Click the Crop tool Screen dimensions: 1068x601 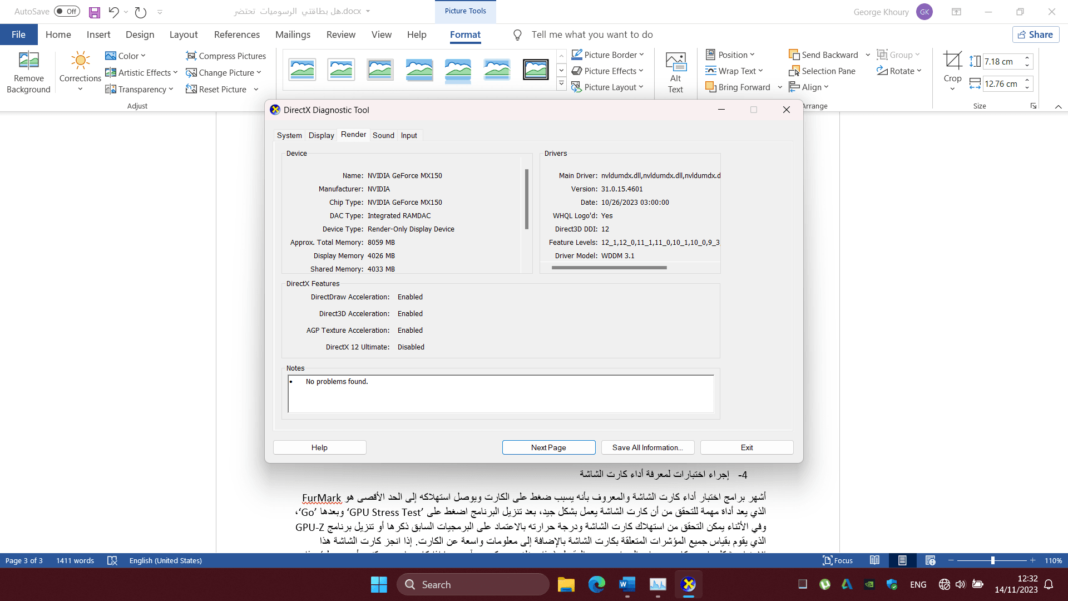[x=952, y=67]
